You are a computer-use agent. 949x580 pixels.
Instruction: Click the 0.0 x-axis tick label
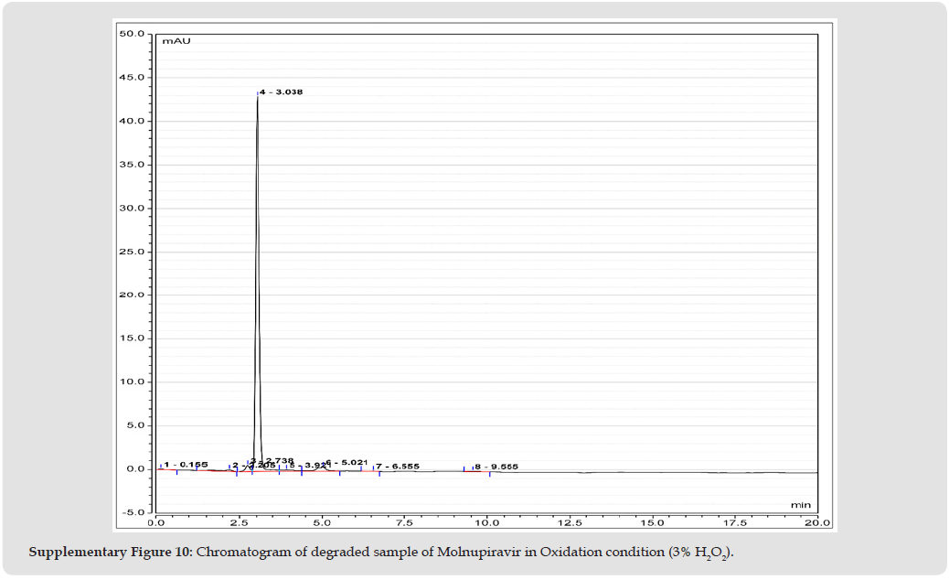156,523
